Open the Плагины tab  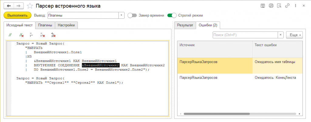[45, 25]
